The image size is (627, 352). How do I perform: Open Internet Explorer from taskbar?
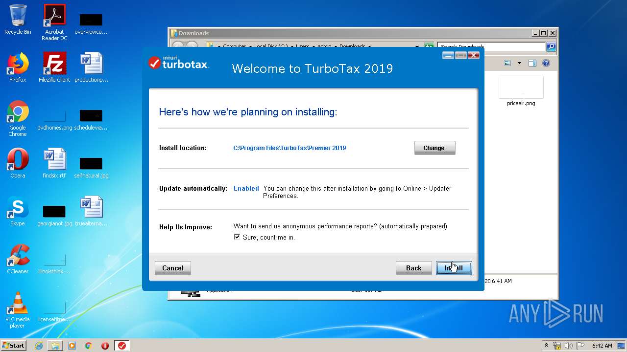point(39,346)
